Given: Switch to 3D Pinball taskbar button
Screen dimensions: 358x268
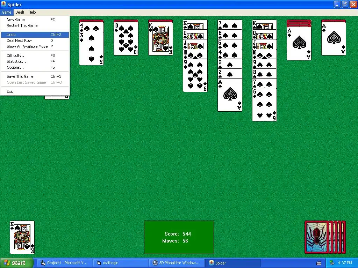Looking at the screenshot, I should click(x=176, y=263).
